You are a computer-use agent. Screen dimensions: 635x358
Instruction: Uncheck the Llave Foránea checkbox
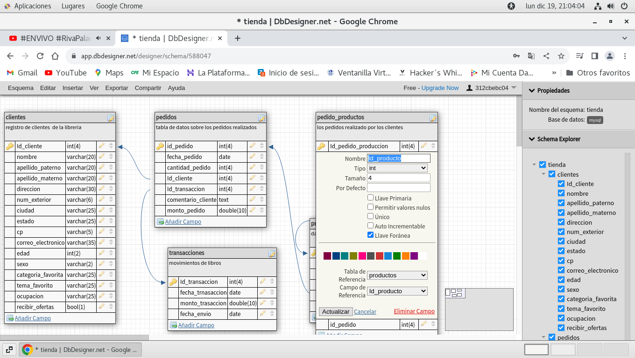coord(370,235)
